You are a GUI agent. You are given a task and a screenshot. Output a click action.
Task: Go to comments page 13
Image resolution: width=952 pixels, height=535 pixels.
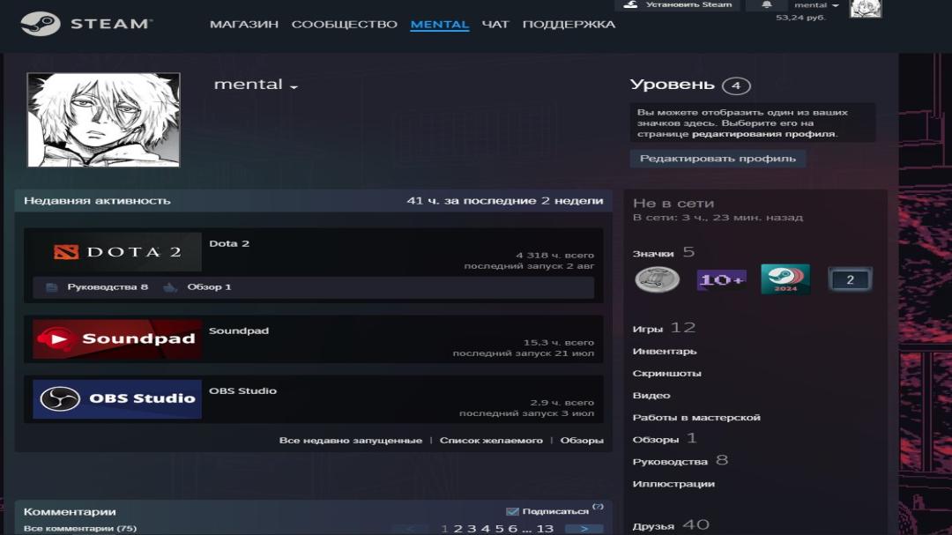546,529
